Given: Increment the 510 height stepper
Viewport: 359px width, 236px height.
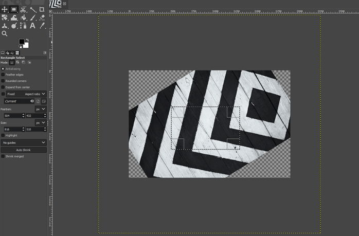Looking at the screenshot, I should (x=45, y=128).
